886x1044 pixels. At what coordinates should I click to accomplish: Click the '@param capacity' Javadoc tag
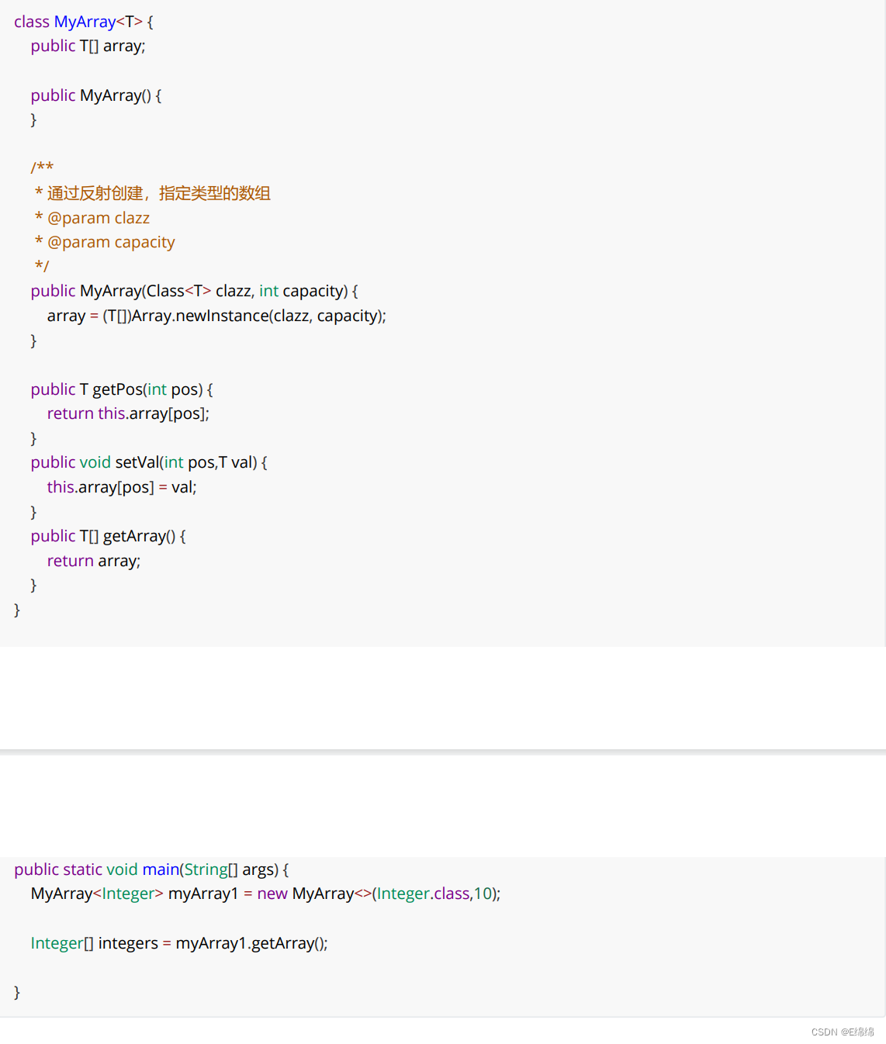pos(111,242)
